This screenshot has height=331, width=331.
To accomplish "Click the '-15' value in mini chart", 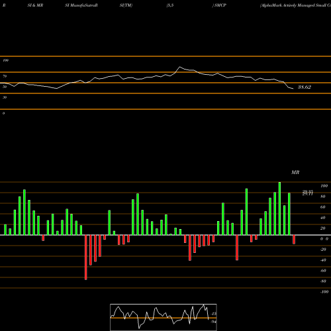I will coord(214,314).
